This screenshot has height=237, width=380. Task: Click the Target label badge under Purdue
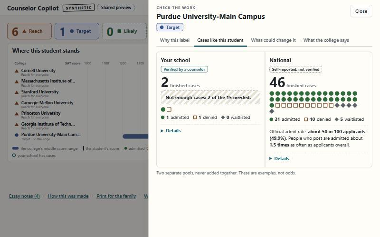(170, 27)
